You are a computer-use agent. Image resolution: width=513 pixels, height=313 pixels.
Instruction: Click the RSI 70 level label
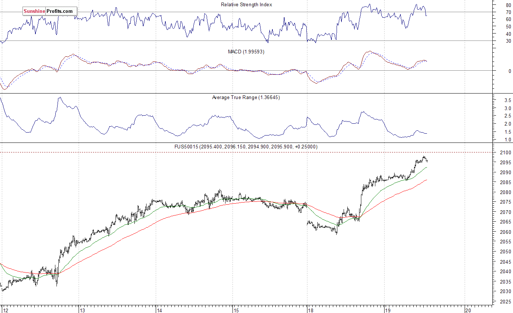pyautogui.click(x=508, y=12)
